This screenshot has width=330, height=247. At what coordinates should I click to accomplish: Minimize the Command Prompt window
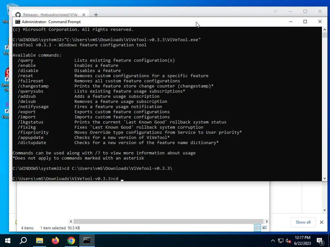(x=291, y=22)
